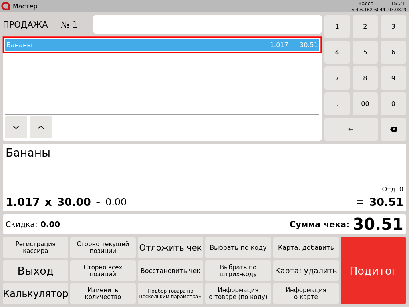The image size is (409, 307).
Task: Click Отложить чек
Action: coord(171,248)
